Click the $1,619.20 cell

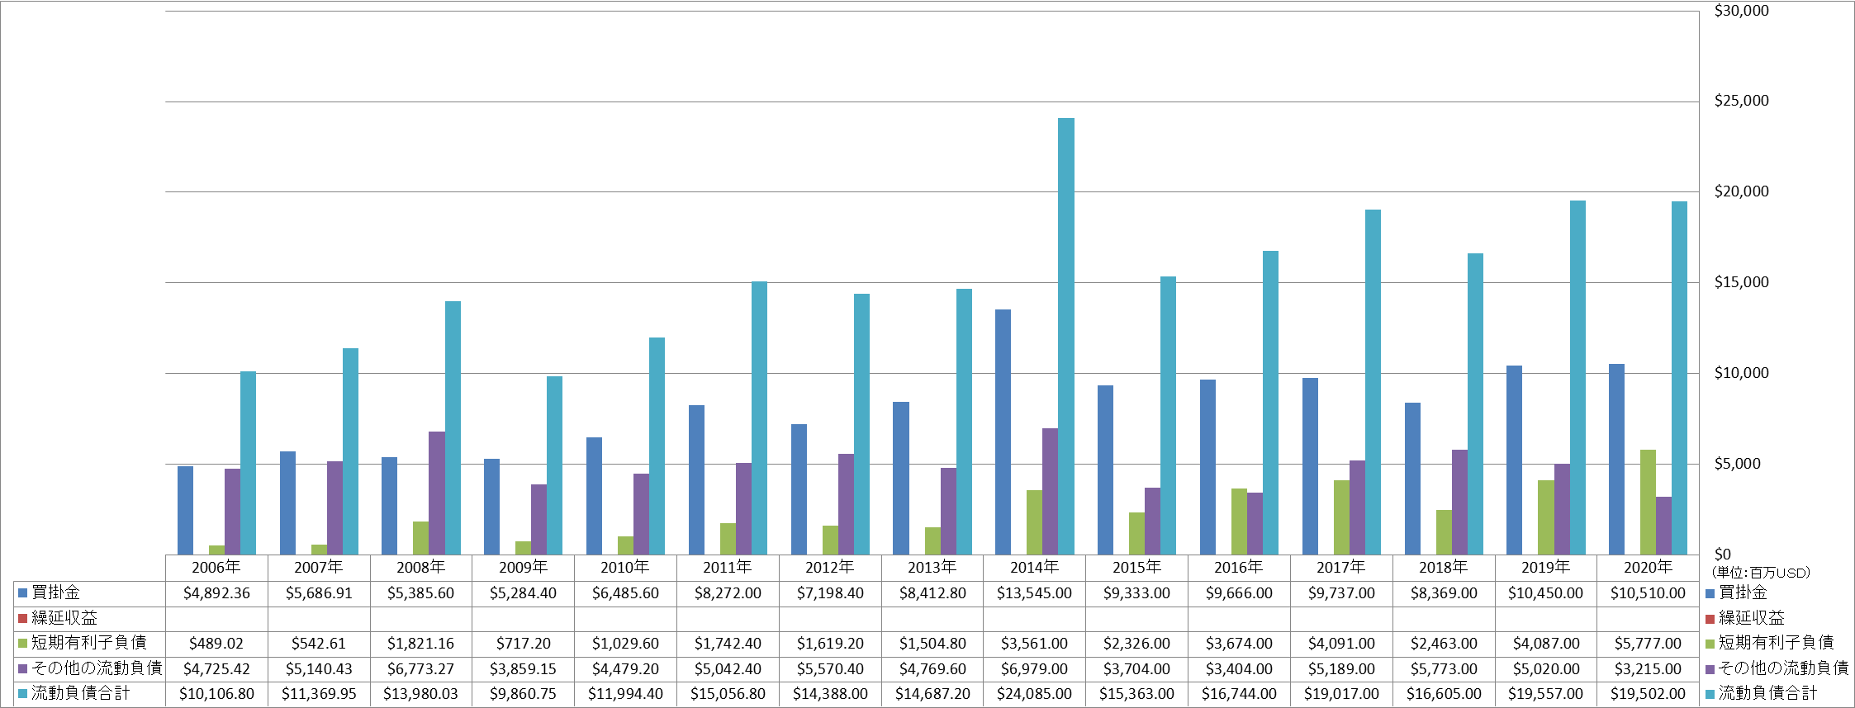coord(830,644)
